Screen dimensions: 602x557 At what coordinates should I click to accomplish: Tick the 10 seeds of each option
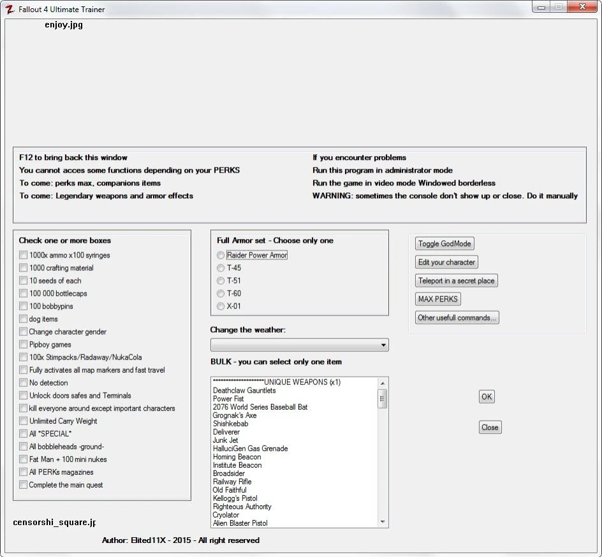(24, 280)
